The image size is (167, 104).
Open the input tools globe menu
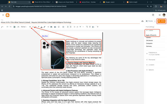93,27
